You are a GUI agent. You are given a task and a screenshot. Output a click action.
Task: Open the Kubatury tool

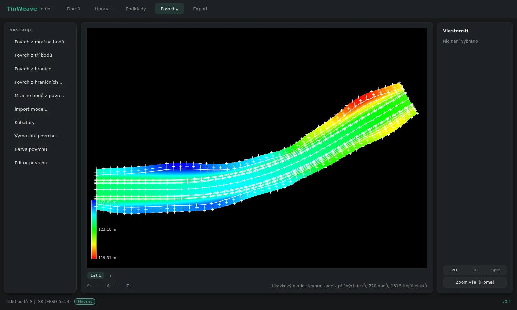pyautogui.click(x=40, y=122)
